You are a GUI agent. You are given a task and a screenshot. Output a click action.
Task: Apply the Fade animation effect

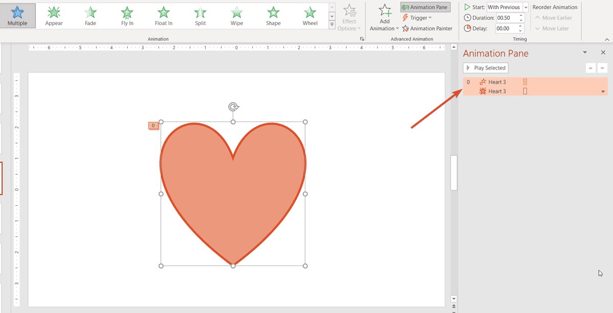[90, 15]
